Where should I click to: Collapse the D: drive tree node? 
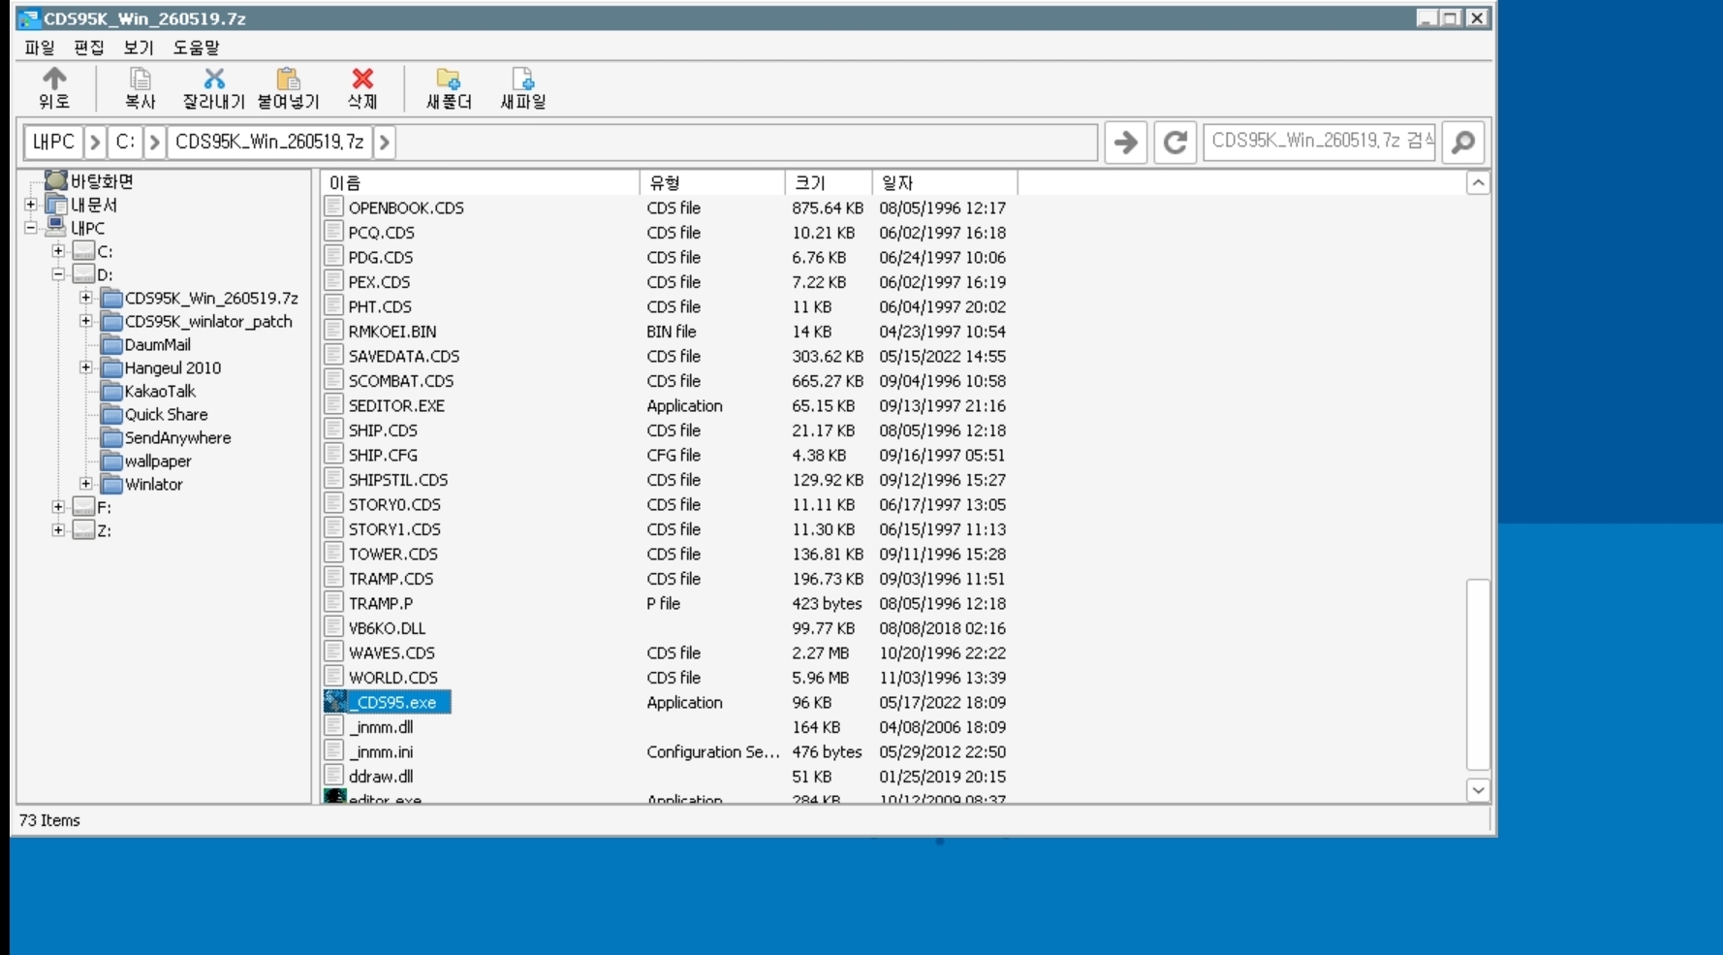click(x=58, y=274)
